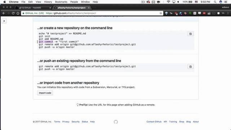Click the 'git add README.md' line
The height and width of the screenshot is (130, 231).
(51, 39)
